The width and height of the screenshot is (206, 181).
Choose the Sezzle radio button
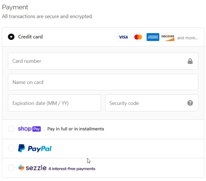pyautogui.click(x=11, y=168)
